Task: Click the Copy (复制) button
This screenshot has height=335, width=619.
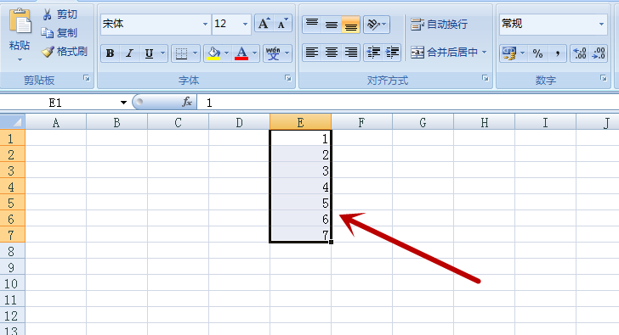Action: (60, 33)
